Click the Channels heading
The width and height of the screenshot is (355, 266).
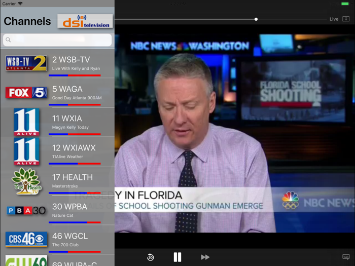click(x=27, y=21)
